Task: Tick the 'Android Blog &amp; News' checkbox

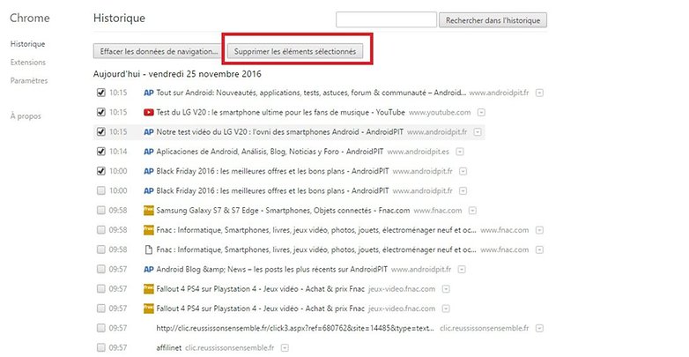Action: pyautogui.click(x=101, y=269)
